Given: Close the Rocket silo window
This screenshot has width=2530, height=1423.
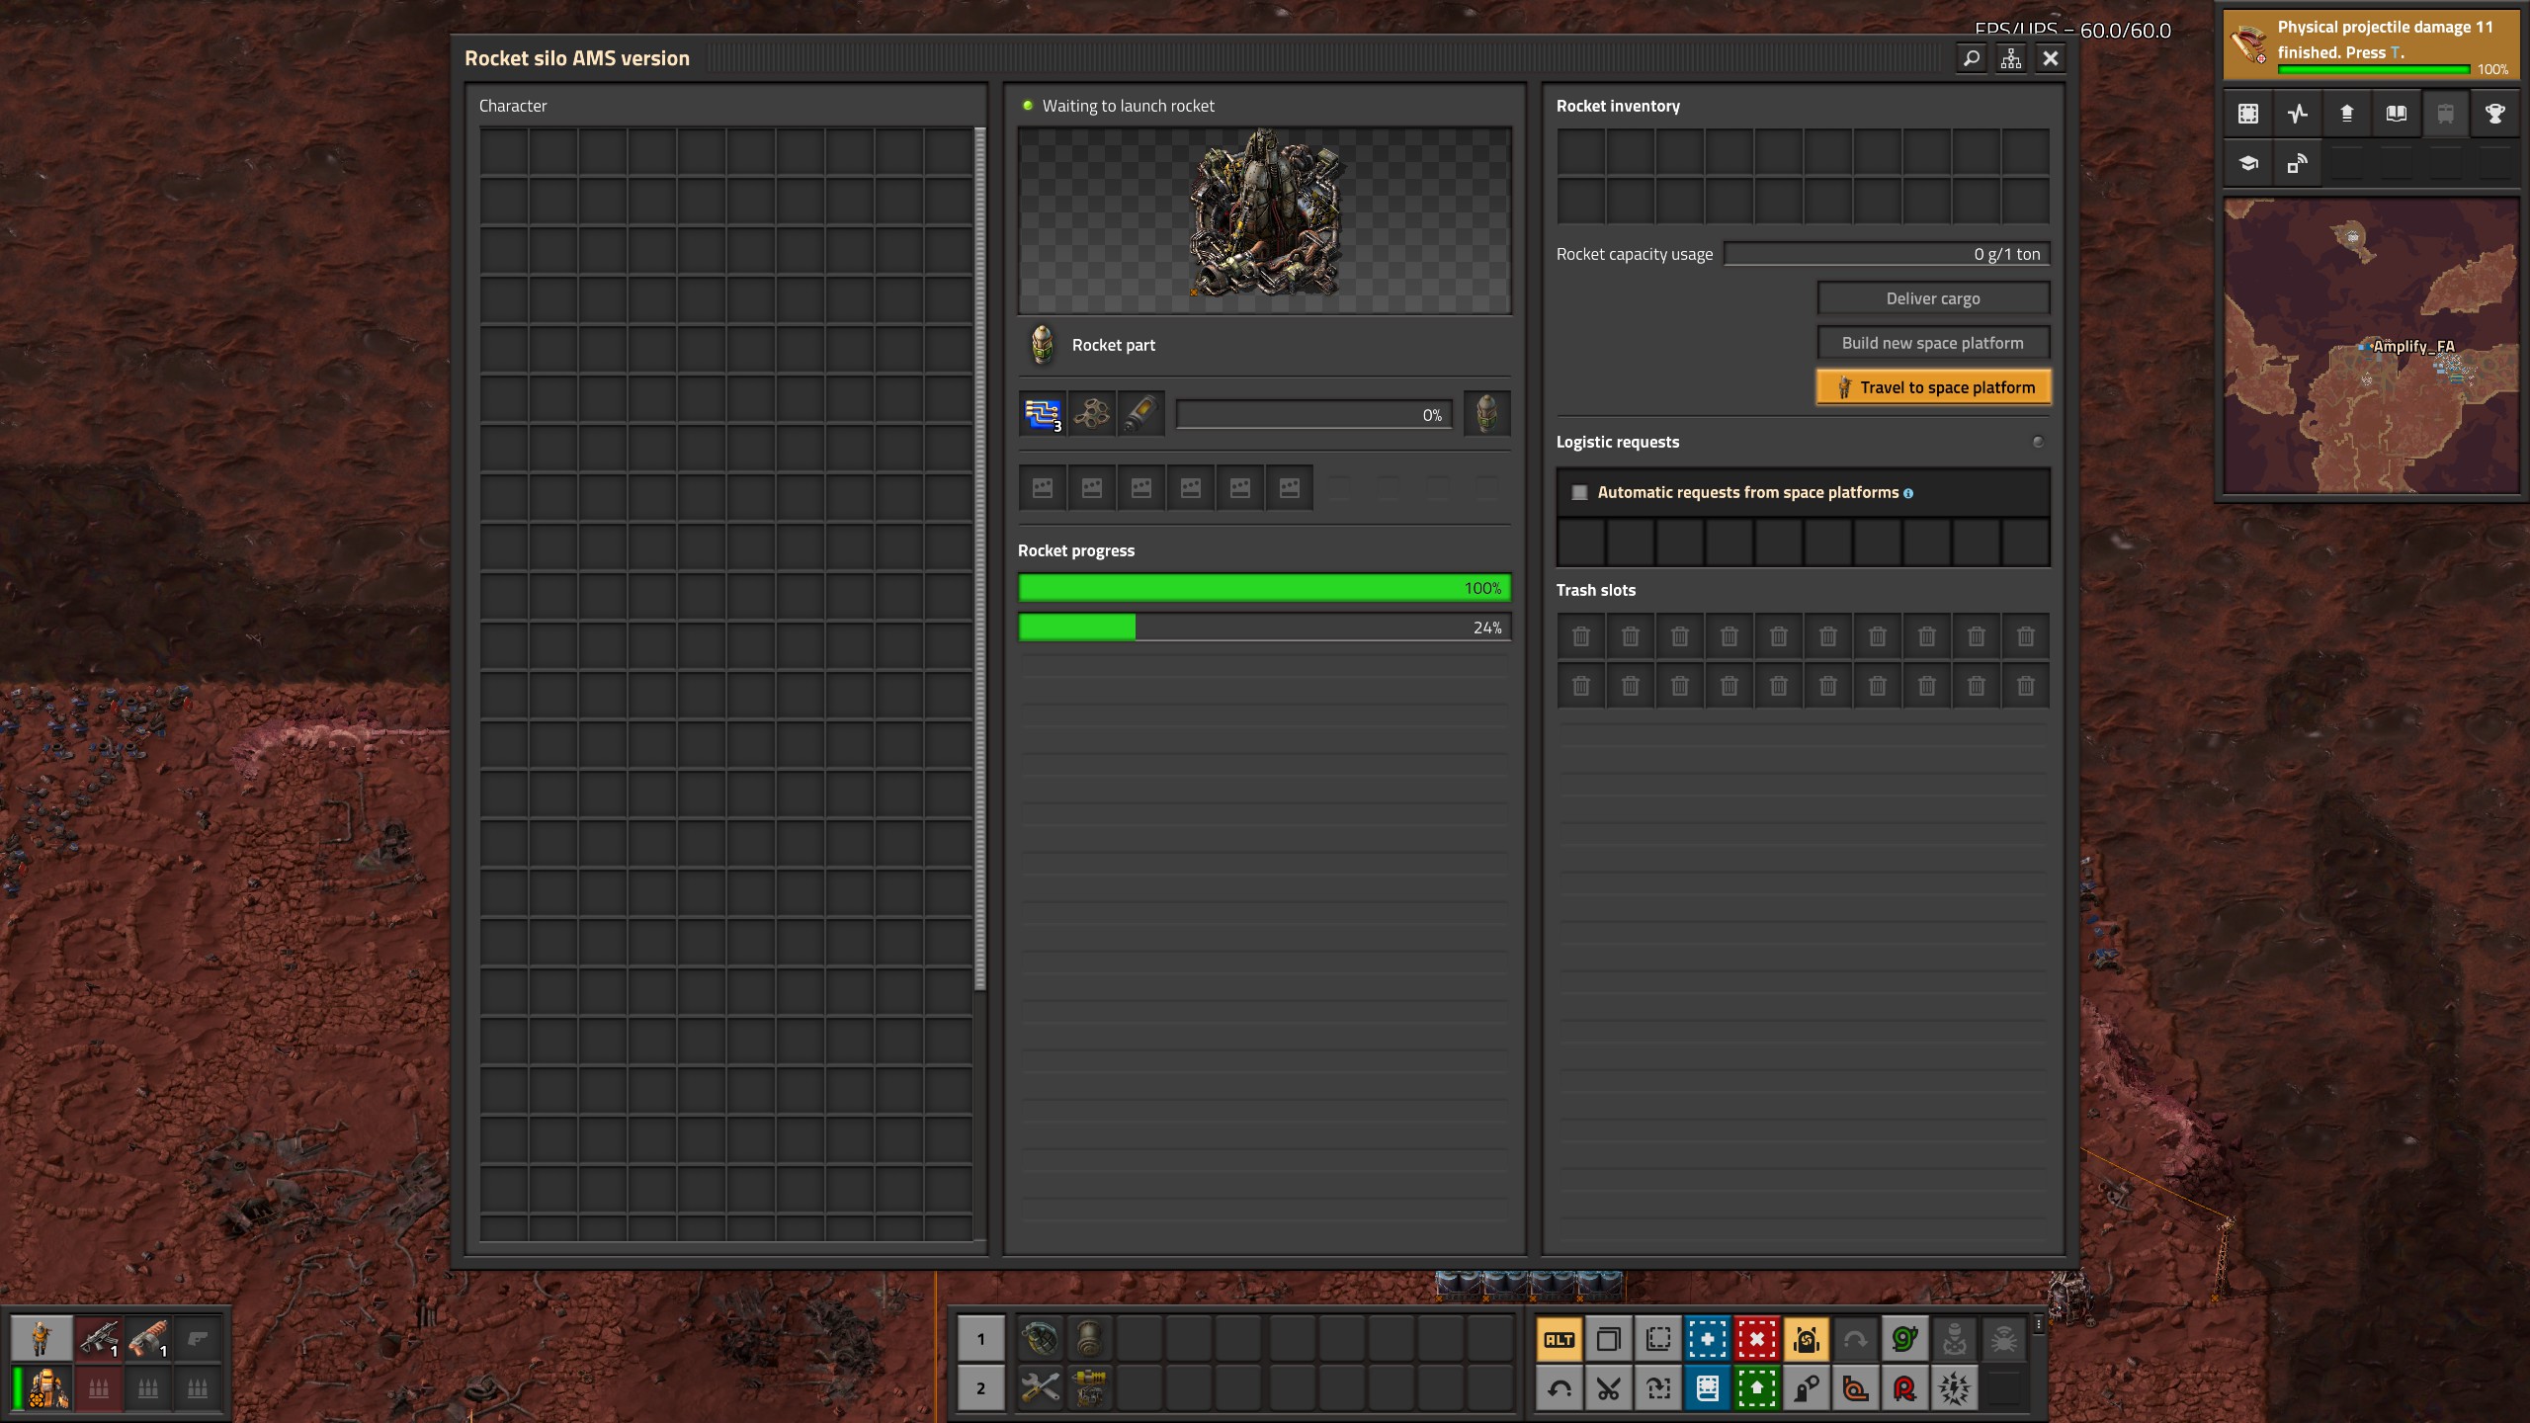Looking at the screenshot, I should tap(2051, 58).
